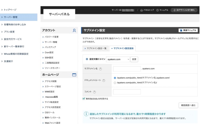Click the account user icon
The image size is (210, 124).
pos(74,30)
